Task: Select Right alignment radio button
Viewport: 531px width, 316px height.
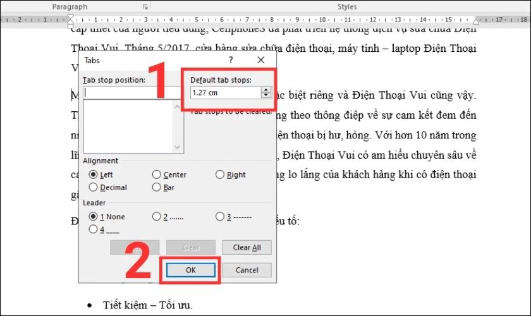Action: 220,174
